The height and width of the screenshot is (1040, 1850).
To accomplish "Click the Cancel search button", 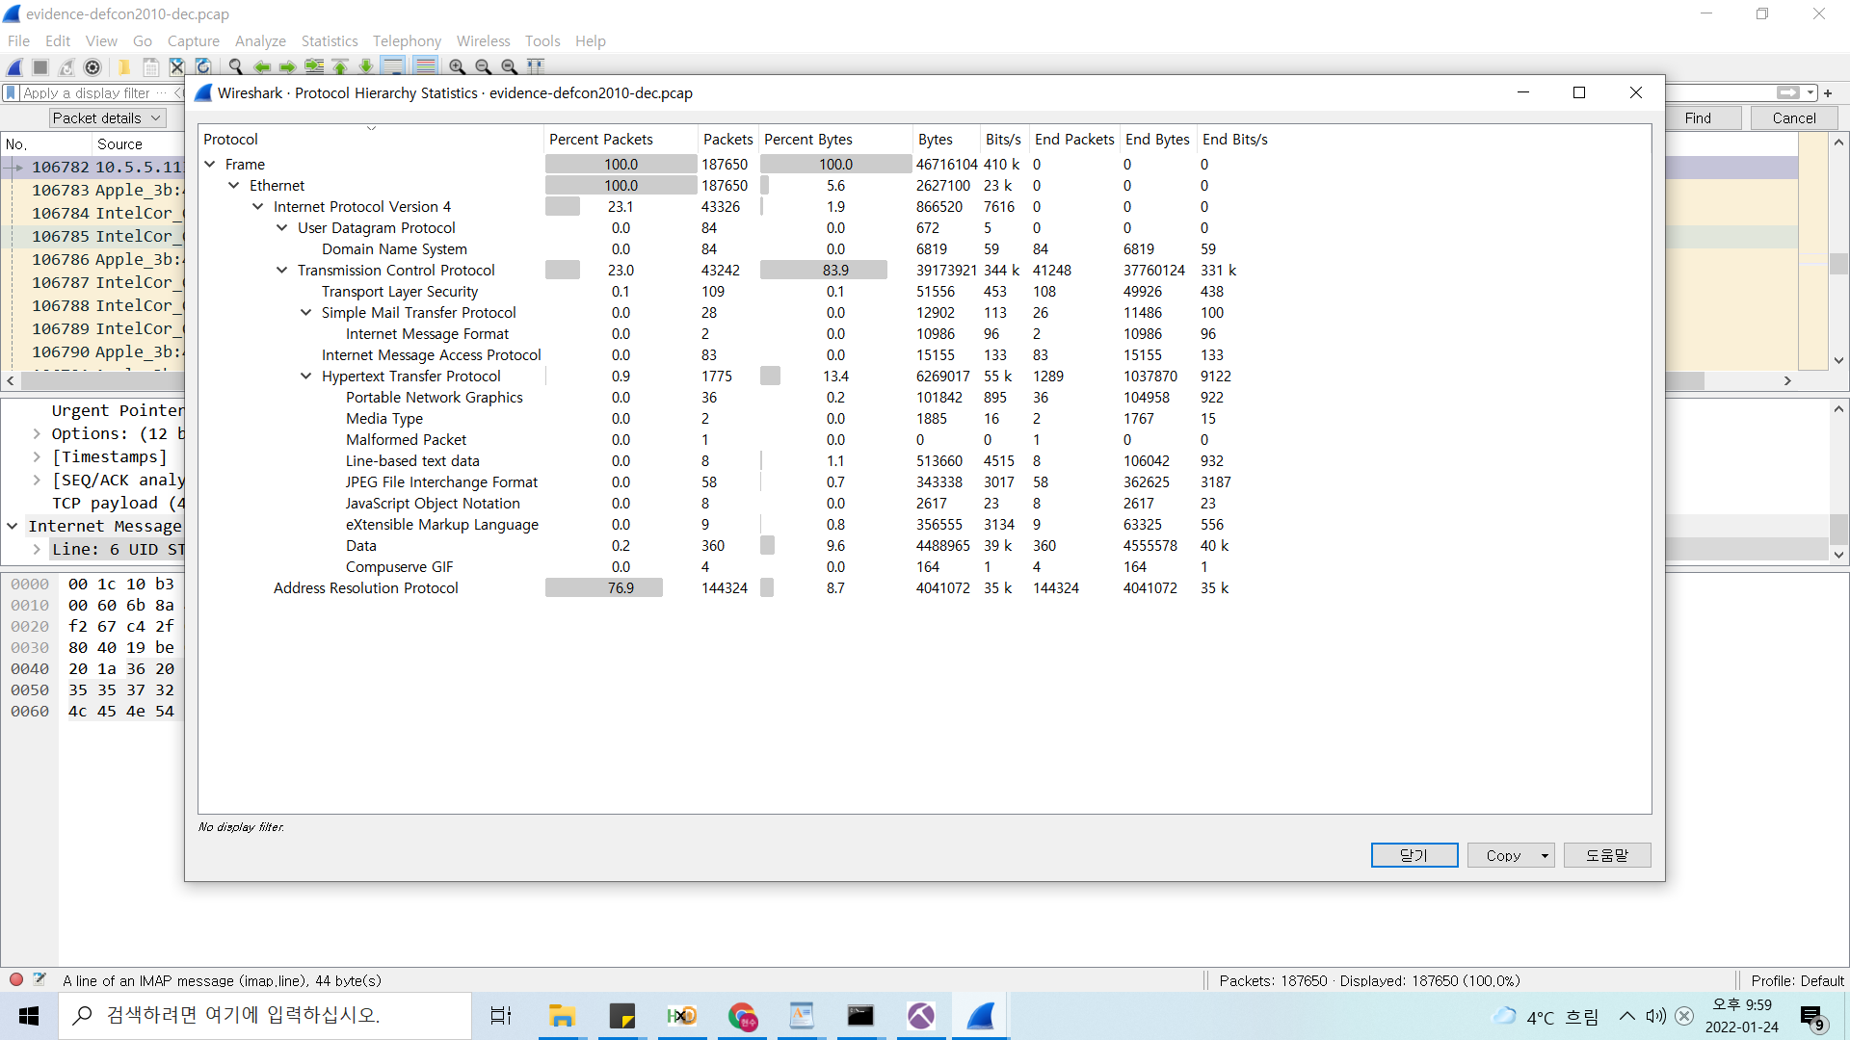I will 1793,117.
